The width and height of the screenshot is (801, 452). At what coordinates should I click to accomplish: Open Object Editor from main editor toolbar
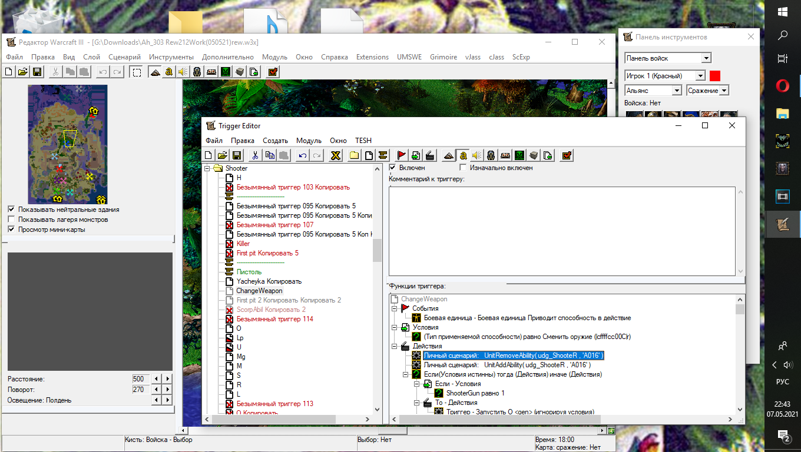(197, 72)
